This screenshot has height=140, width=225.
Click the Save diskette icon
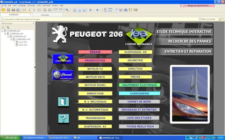tap(9, 10)
